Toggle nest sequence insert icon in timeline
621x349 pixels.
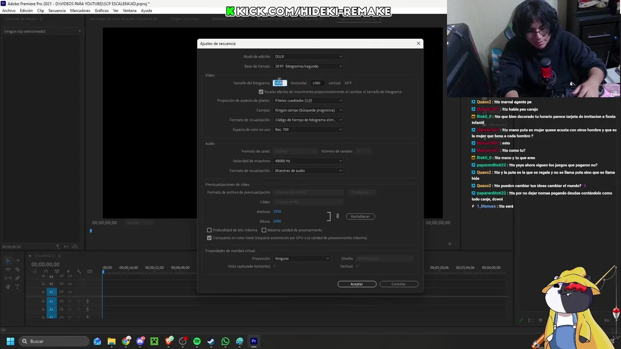click(35, 271)
